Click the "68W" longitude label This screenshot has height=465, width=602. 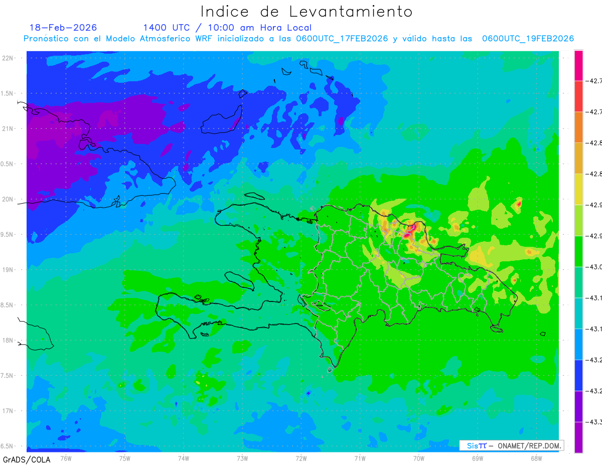tap(536, 458)
